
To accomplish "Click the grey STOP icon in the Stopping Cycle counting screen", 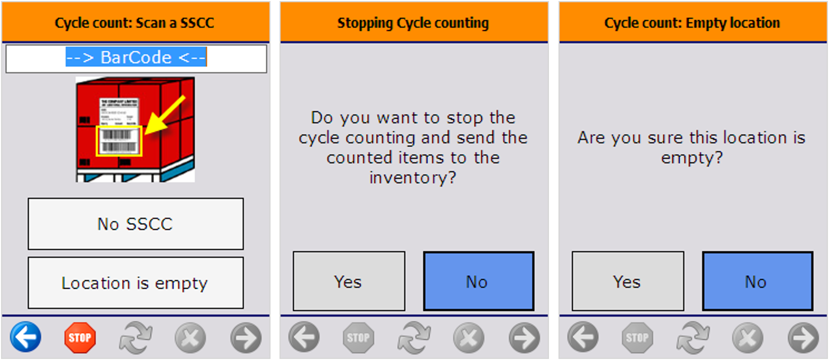I will (x=358, y=337).
